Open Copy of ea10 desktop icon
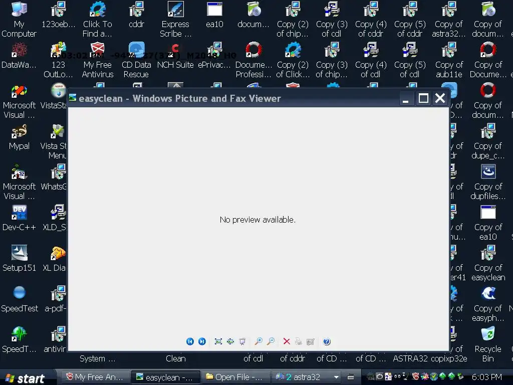The width and height of the screenshot is (513, 385). [x=488, y=223]
